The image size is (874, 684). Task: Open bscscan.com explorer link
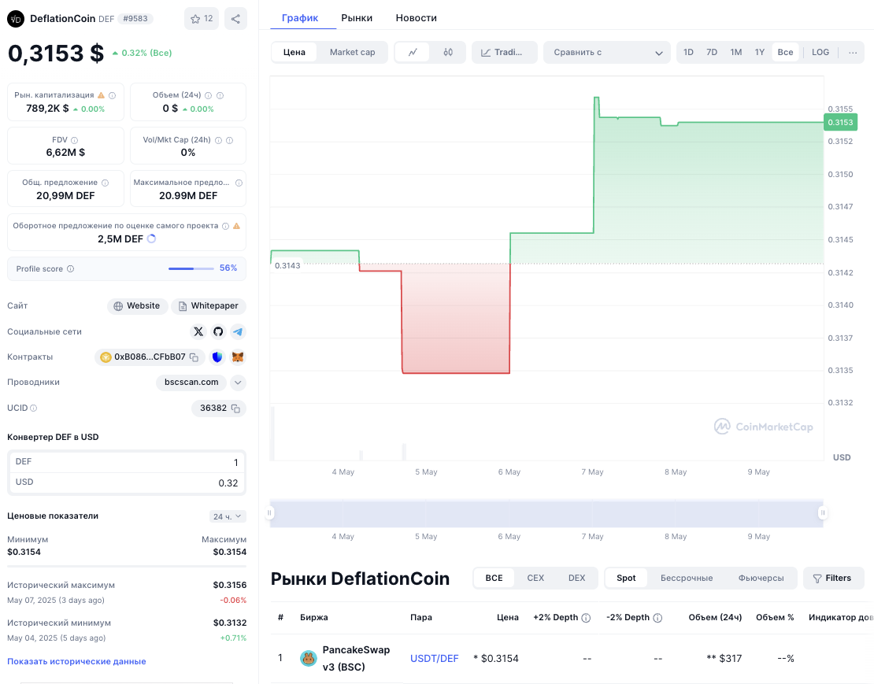click(191, 383)
